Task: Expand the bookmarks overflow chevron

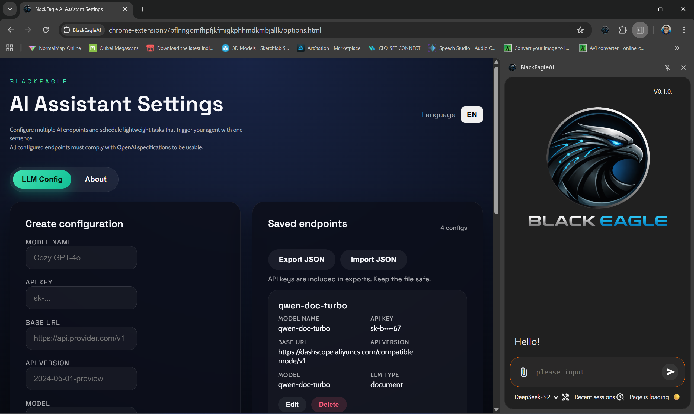Action: [677, 48]
